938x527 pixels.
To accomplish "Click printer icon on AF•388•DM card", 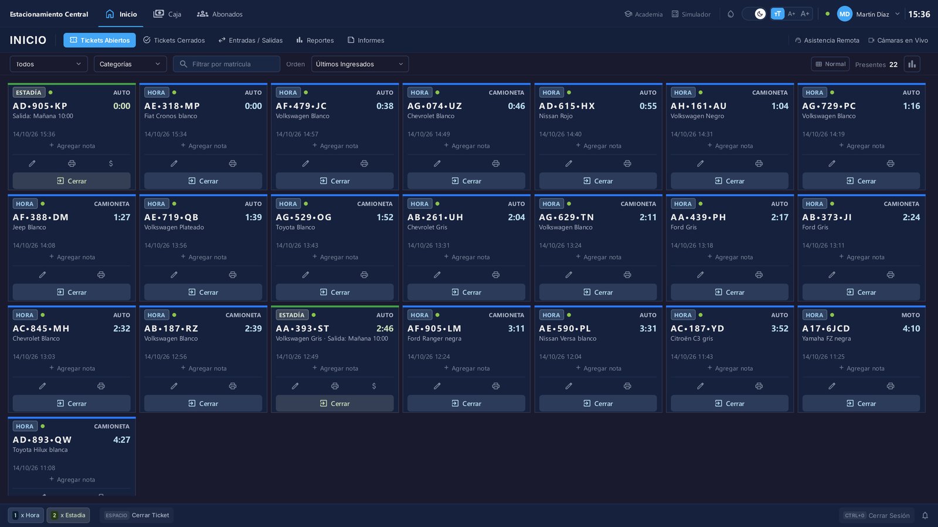I will [101, 275].
